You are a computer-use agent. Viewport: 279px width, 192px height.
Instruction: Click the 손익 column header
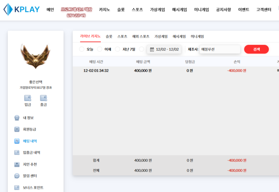coord(237,62)
